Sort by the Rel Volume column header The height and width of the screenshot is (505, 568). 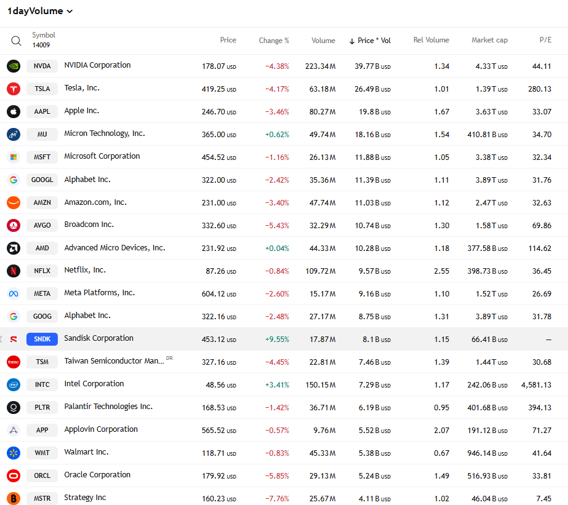pos(431,40)
